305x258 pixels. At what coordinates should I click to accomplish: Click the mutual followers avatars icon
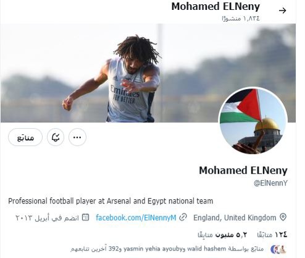(278, 249)
